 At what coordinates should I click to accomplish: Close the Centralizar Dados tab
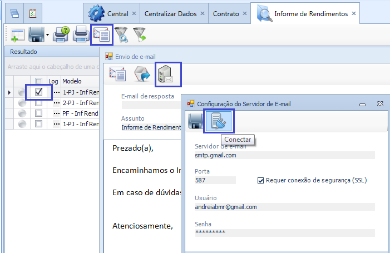pyautogui.click(x=203, y=13)
